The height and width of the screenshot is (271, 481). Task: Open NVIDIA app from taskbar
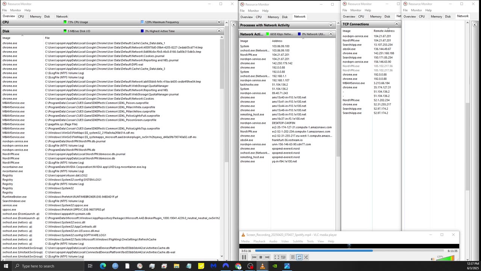click(x=275, y=266)
